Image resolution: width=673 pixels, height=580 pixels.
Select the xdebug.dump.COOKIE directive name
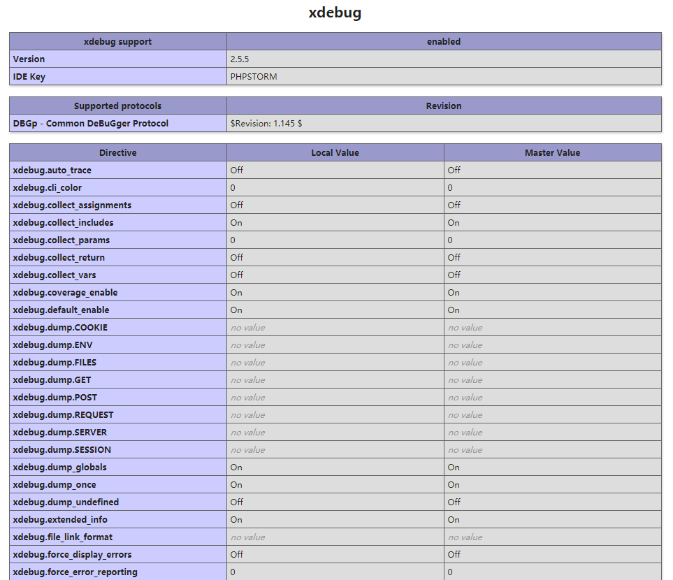(60, 328)
